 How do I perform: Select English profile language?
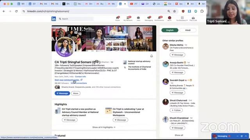[x=170, y=30]
